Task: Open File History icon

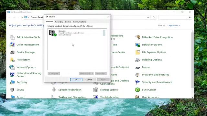Action: [x=12, y=60]
